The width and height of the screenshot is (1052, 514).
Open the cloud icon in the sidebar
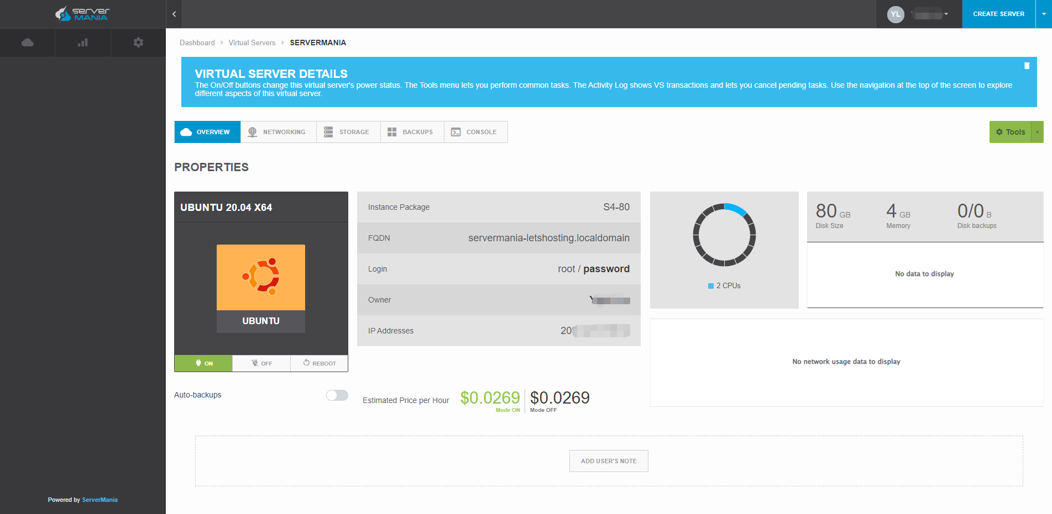point(28,43)
